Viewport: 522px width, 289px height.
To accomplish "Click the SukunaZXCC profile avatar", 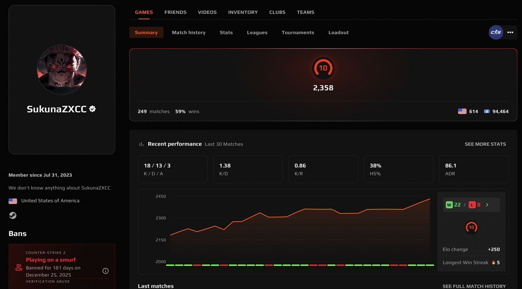I will click(62, 70).
